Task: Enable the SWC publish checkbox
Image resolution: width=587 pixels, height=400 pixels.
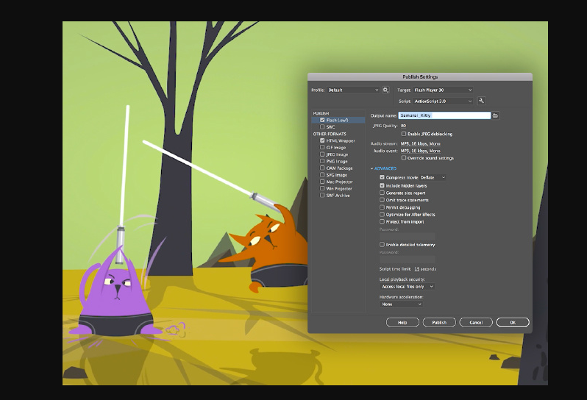Action: click(322, 126)
